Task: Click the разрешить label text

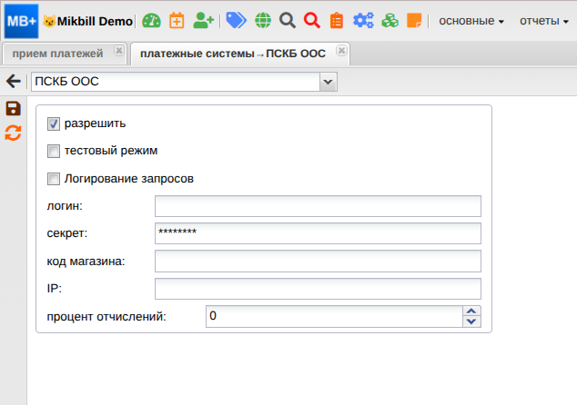Action: coord(95,123)
